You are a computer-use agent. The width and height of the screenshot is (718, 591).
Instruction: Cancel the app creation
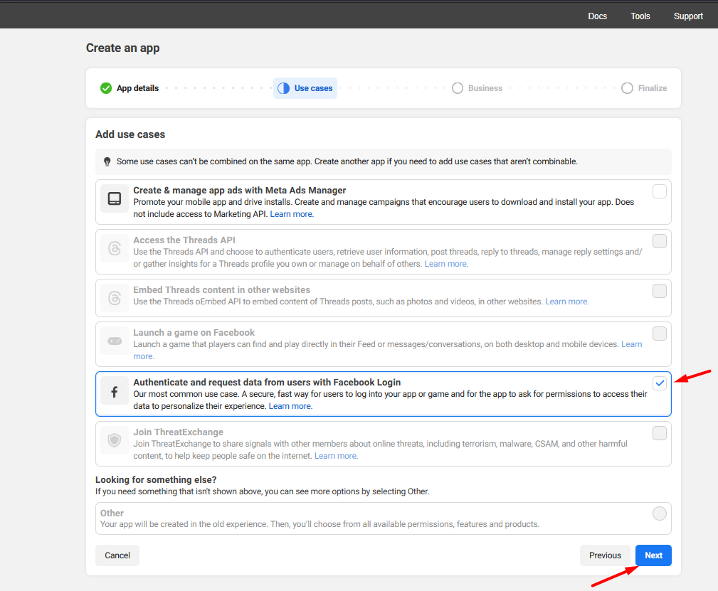[117, 555]
